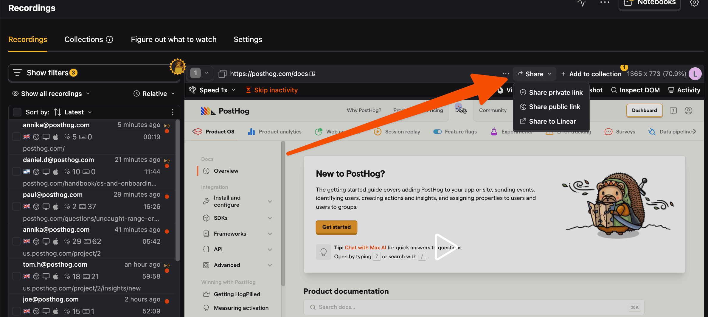Select Overview in docs sidebar

226,171
